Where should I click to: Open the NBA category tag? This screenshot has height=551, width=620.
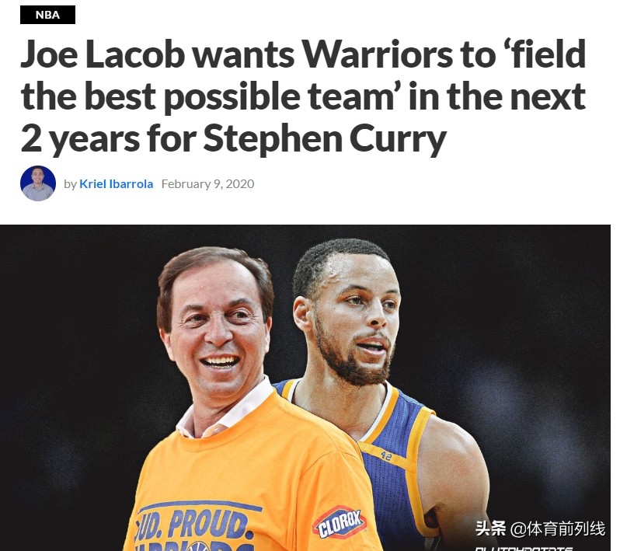coord(47,15)
